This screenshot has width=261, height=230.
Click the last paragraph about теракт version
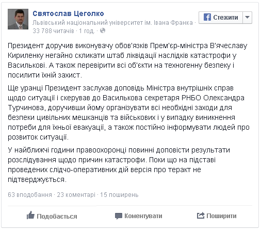[x=119, y=165]
